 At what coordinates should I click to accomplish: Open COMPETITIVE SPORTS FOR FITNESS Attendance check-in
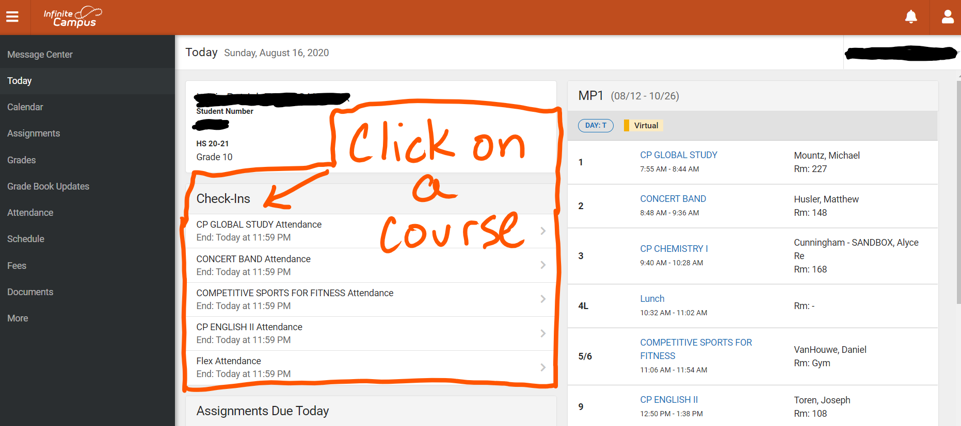click(x=371, y=299)
